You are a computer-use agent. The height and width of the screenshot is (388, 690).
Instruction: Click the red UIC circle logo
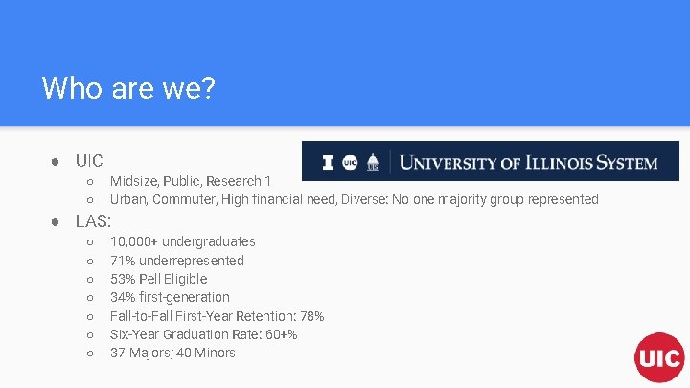(659, 357)
